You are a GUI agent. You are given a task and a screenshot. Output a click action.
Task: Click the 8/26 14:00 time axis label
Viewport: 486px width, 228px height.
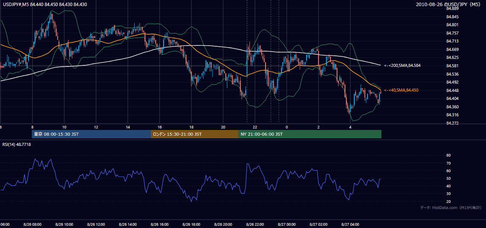(x=128, y=225)
